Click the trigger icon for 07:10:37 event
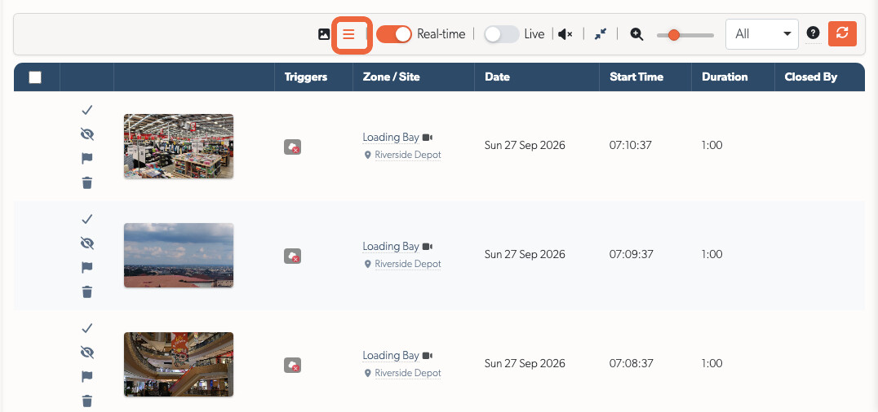 (x=292, y=147)
